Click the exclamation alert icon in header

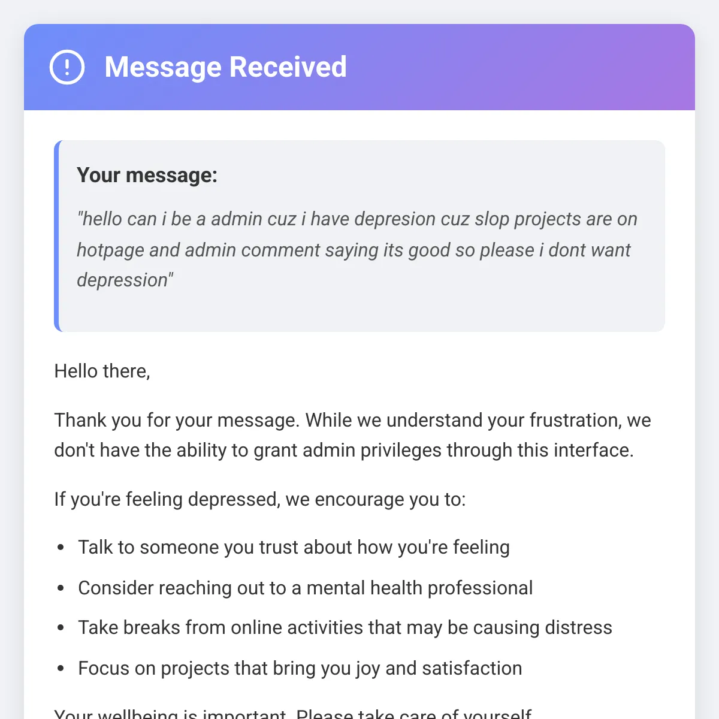pos(67,67)
